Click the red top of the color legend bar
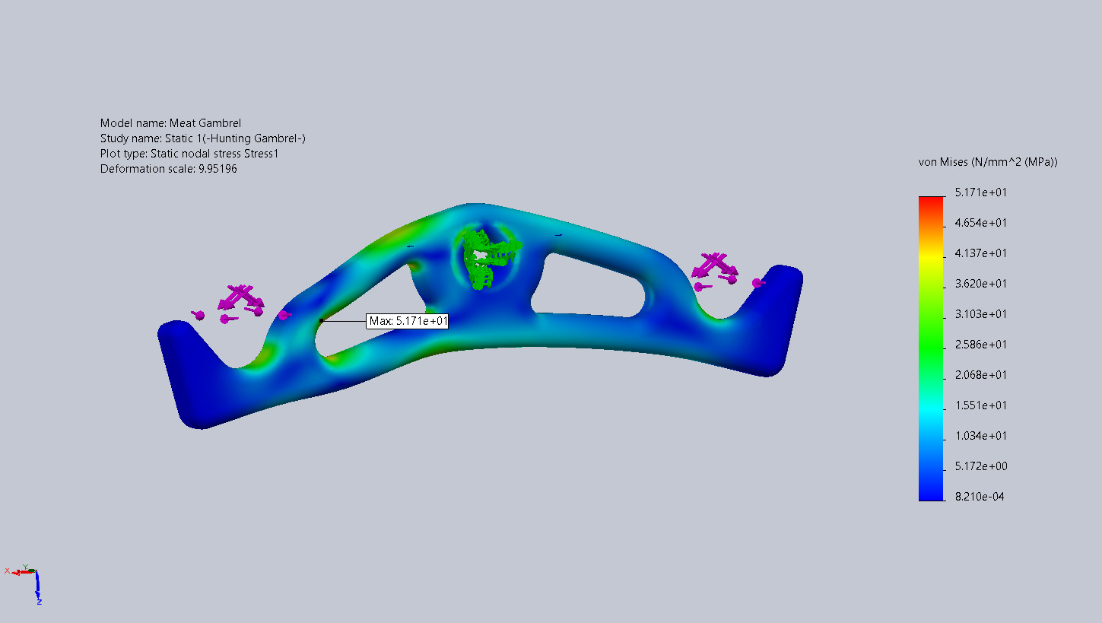 point(930,201)
